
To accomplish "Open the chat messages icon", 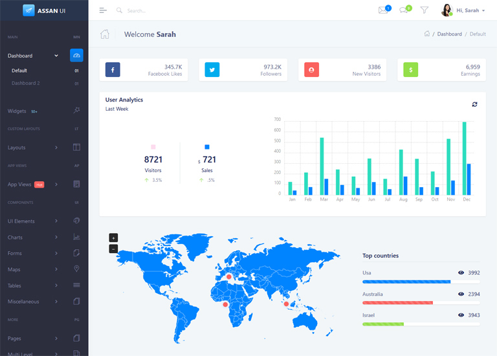I will [x=404, y=10].
